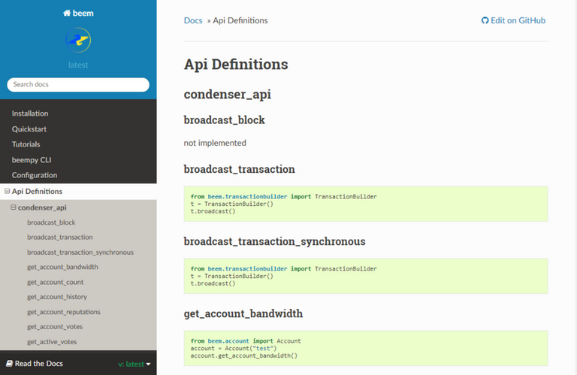
Task: Open get_account_reputations sidebar entry
Action: coord(64,312)
